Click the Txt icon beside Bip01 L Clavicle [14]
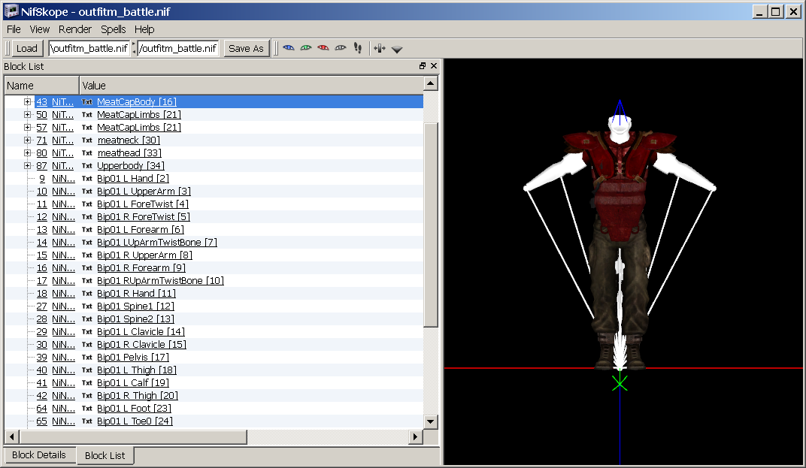The image size is (806, 468). 87,332
